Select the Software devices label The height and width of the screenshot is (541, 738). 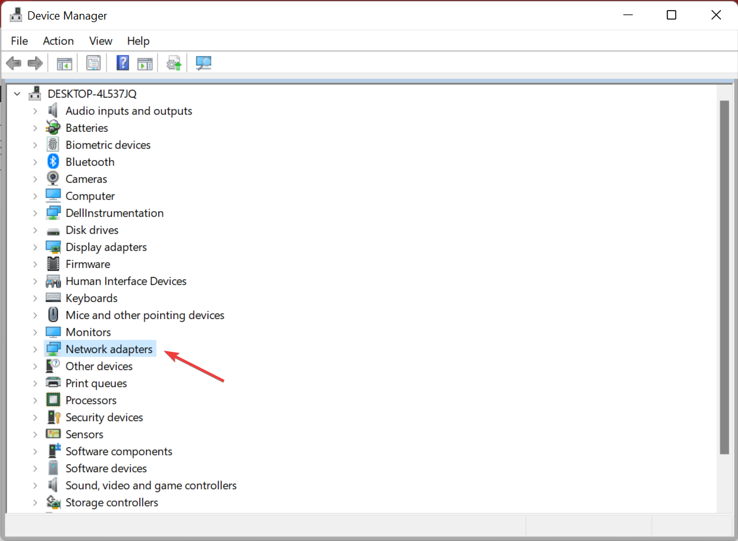click(107, 468)
